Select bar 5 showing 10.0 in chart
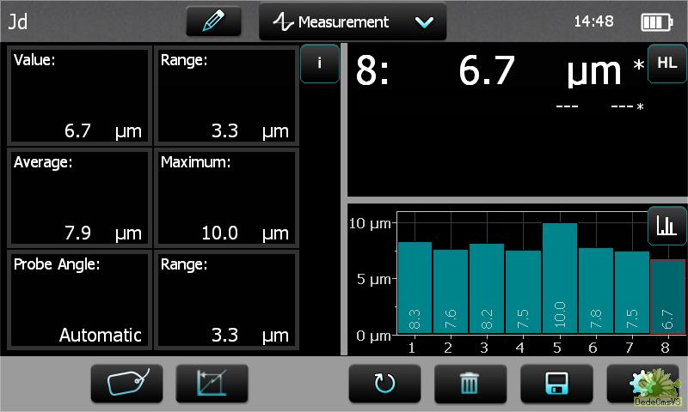688x412 pixels. point(559,279)
